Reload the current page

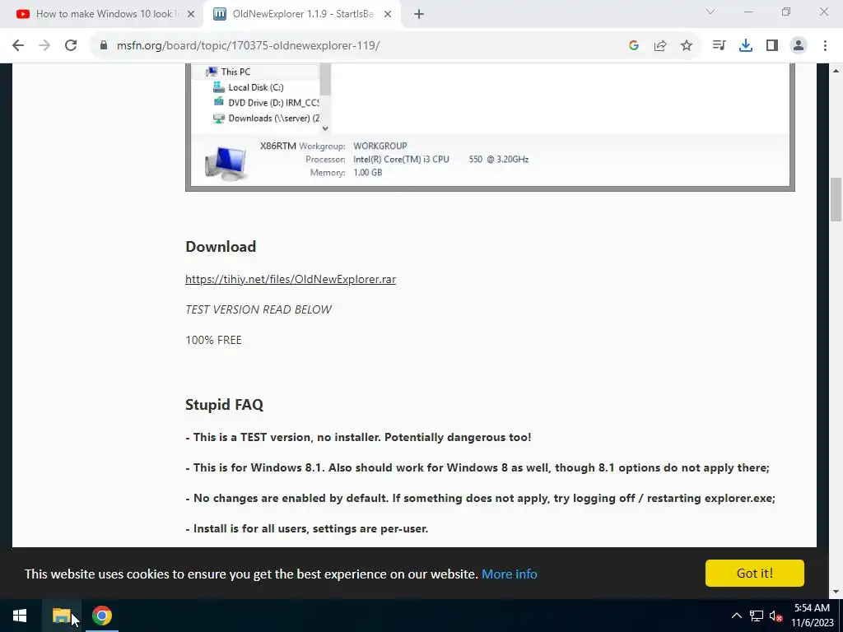pos(71,46)
